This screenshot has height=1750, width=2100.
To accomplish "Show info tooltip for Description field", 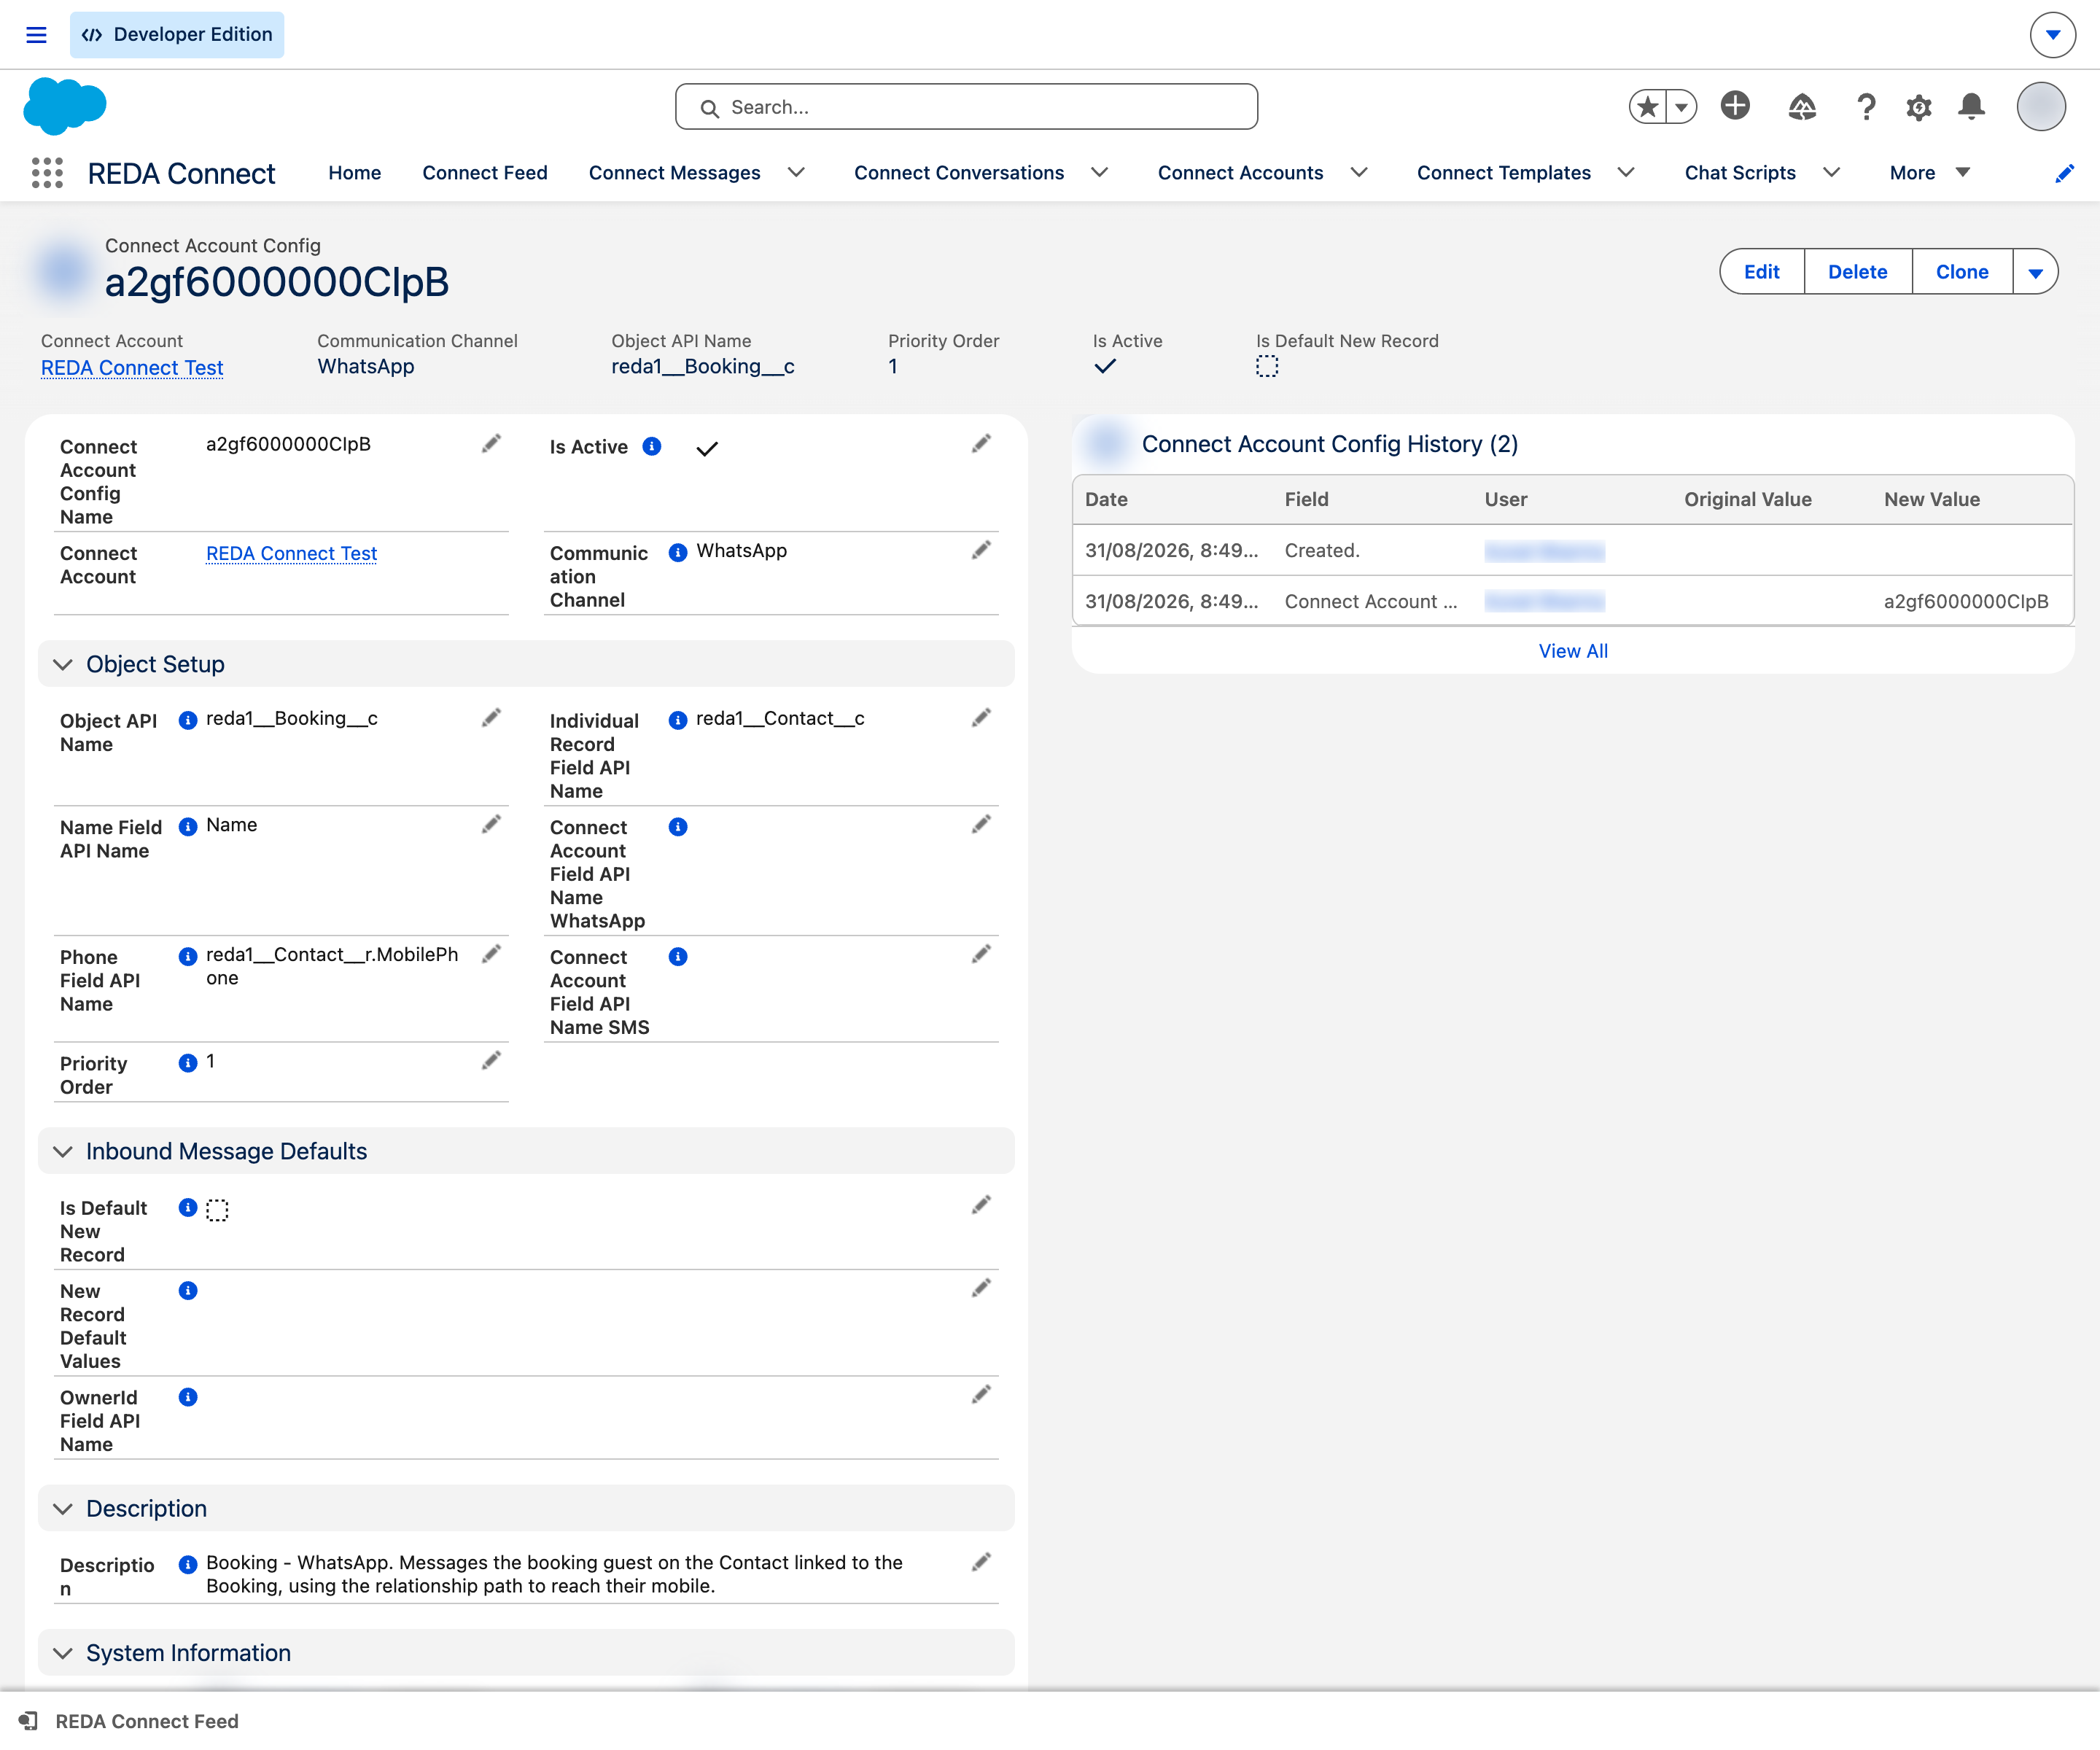I will pyautogui.click(x=188, y=1564).
